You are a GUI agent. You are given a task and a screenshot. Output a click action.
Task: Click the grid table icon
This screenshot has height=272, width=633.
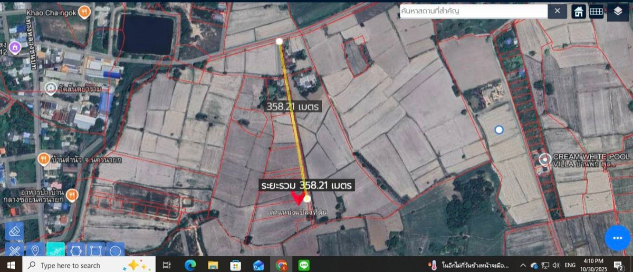pos(596,12)
